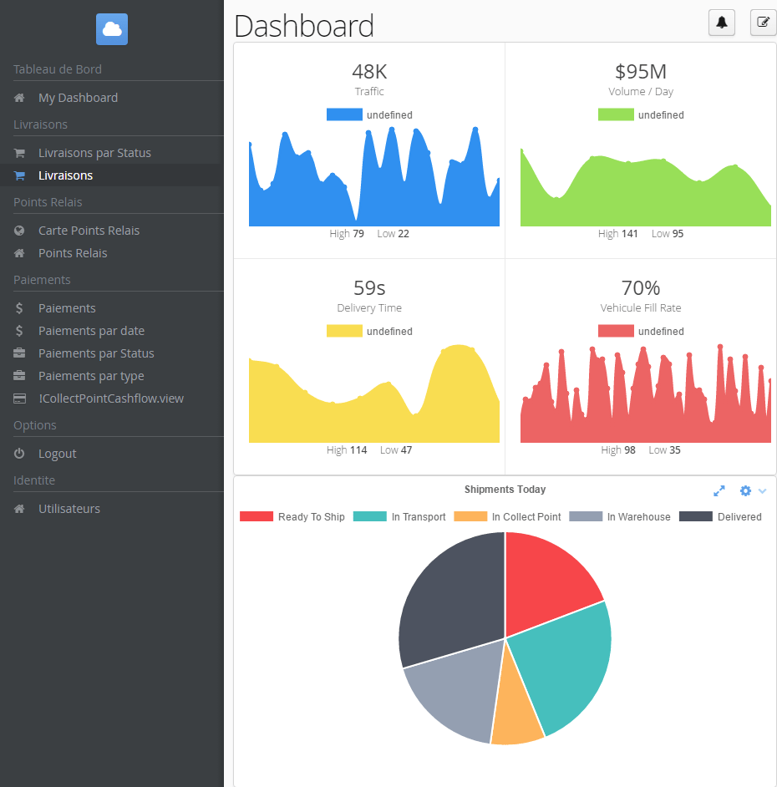Toggle the In Collect Point legend item
The image size is (777, 787).
pos(507,517)
